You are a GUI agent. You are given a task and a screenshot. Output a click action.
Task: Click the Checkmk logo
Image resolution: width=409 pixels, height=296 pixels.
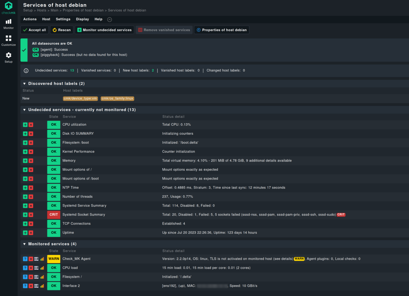coord(9,8)
